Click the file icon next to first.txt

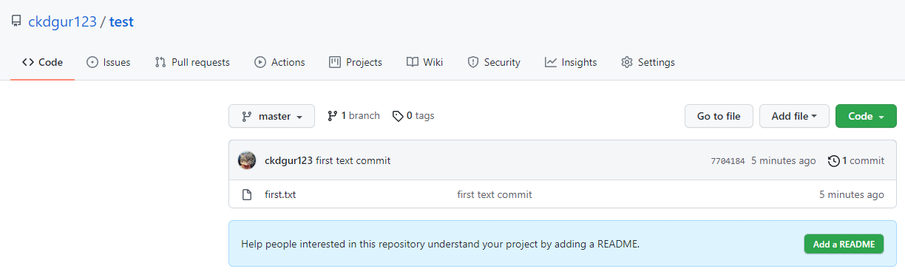click(x=248, y=195)
